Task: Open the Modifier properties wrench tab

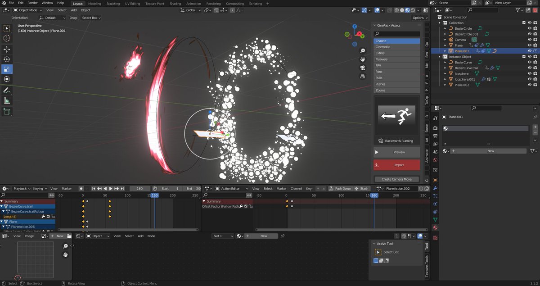Action: click(435, 188)
